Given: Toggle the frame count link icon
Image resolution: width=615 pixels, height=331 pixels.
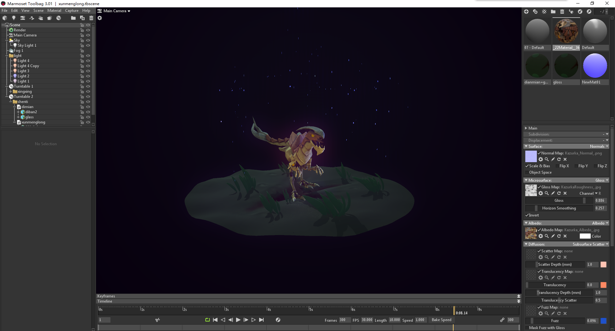Looking at the screenshot, I should [x=502, y=320].
